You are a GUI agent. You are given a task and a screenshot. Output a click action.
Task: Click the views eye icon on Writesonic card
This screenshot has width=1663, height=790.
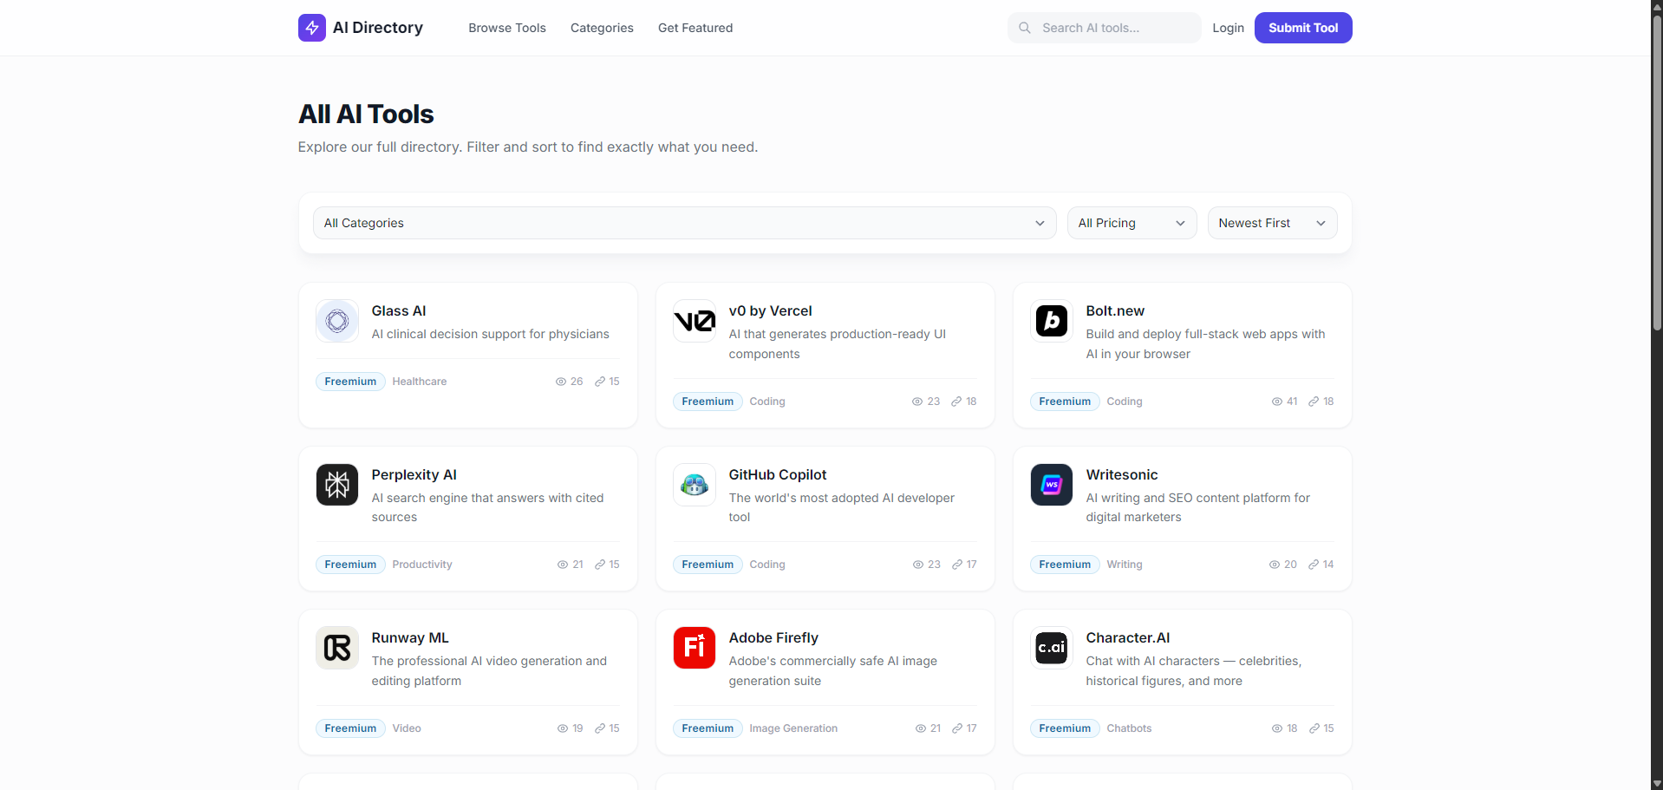1275,565
